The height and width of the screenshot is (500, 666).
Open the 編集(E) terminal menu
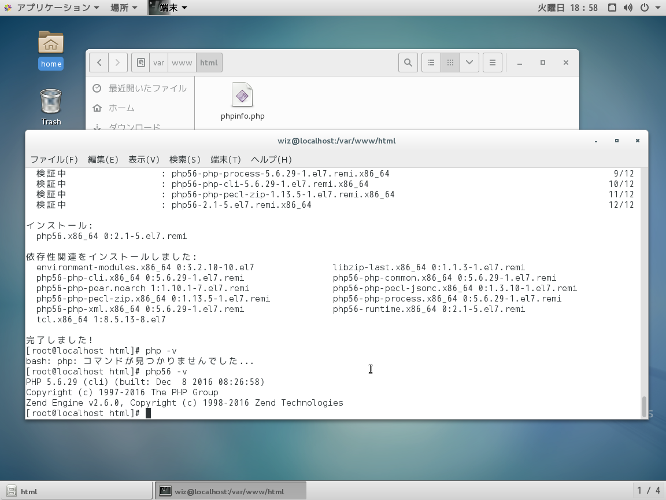(x=103, y=160)
